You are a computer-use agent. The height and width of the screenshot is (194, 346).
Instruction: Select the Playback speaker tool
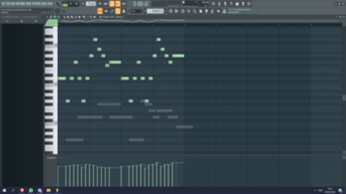click(x=95, y=17)
